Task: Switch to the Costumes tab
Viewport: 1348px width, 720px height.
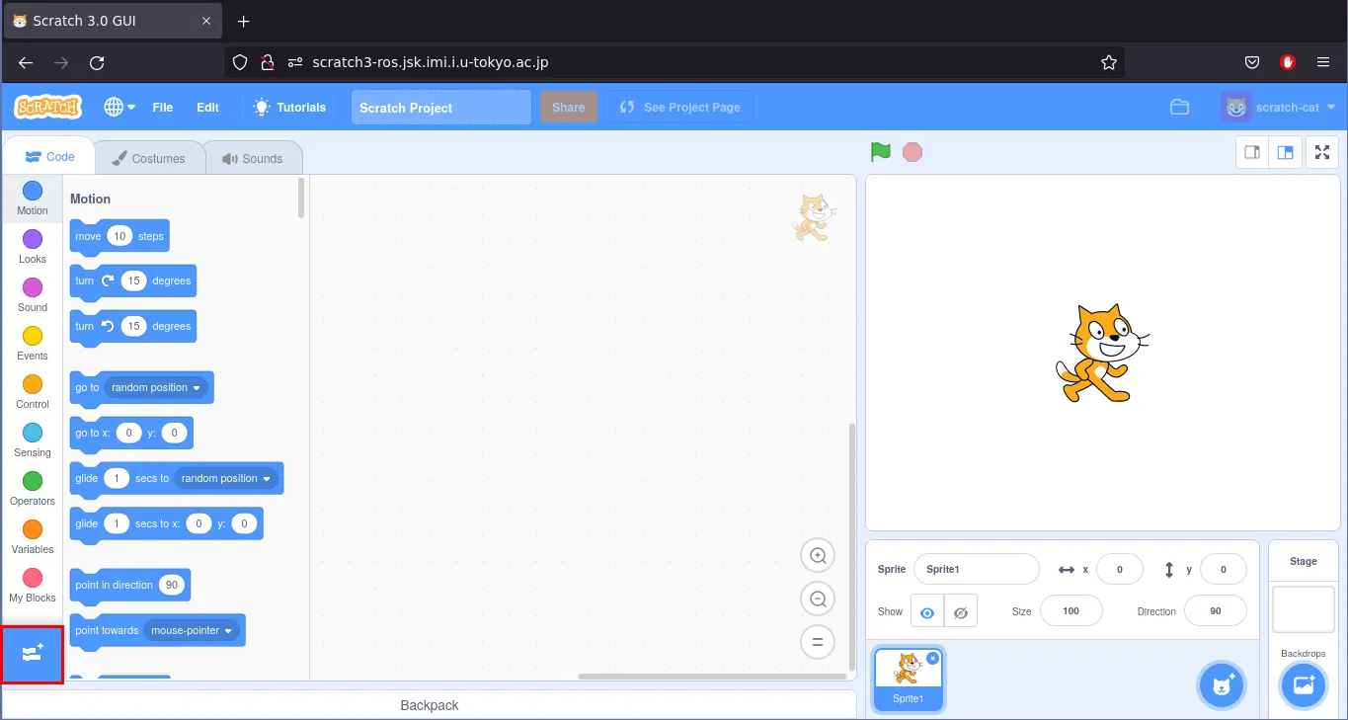Action: (148, 158)
